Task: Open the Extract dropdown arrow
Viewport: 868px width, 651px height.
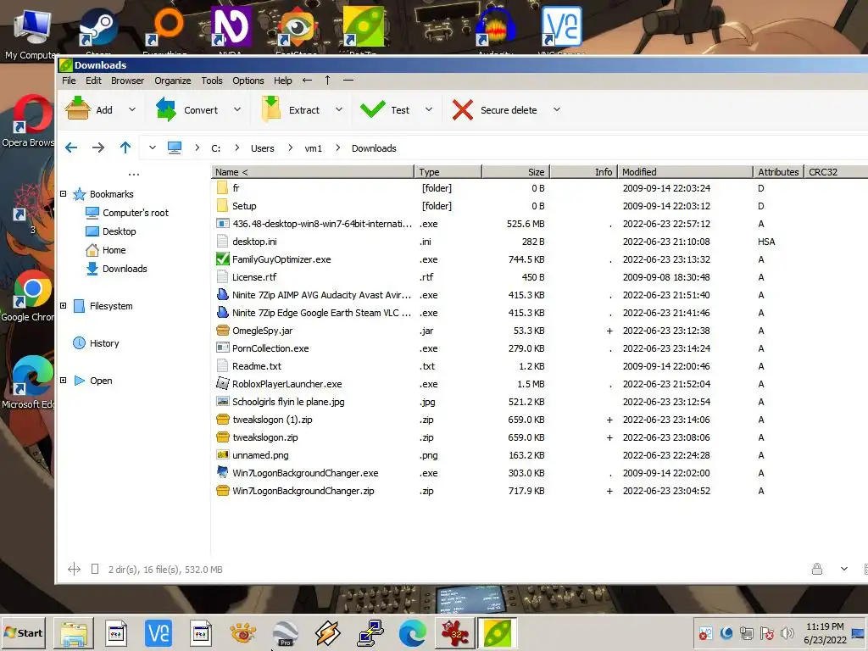Action: (x=339, y=109)
